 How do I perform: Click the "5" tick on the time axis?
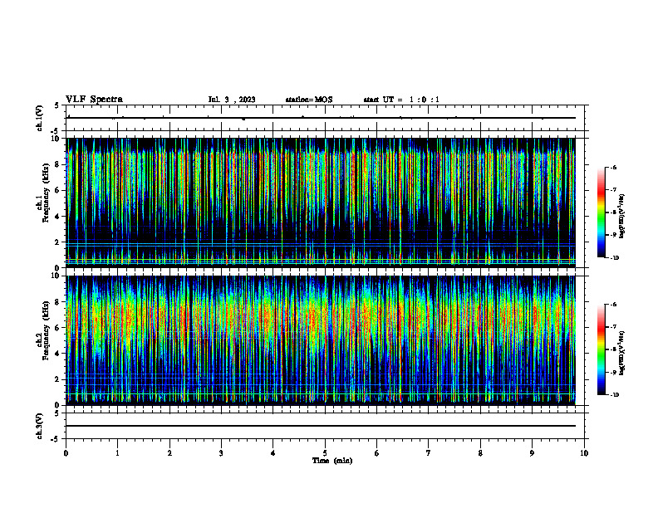(325, 453)
